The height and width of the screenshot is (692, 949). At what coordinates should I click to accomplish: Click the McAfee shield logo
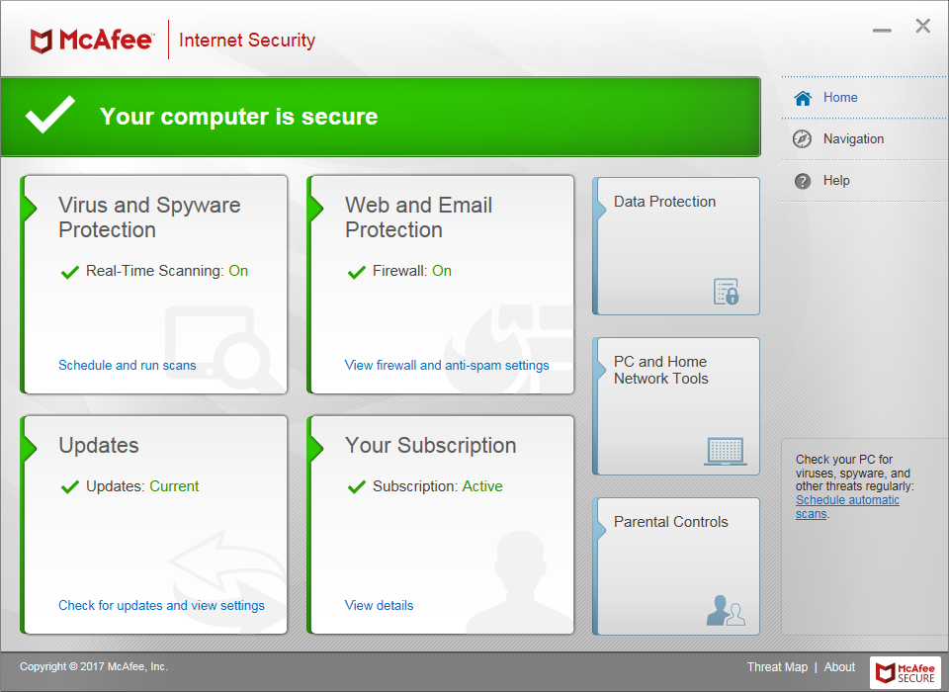click(42, 41)
